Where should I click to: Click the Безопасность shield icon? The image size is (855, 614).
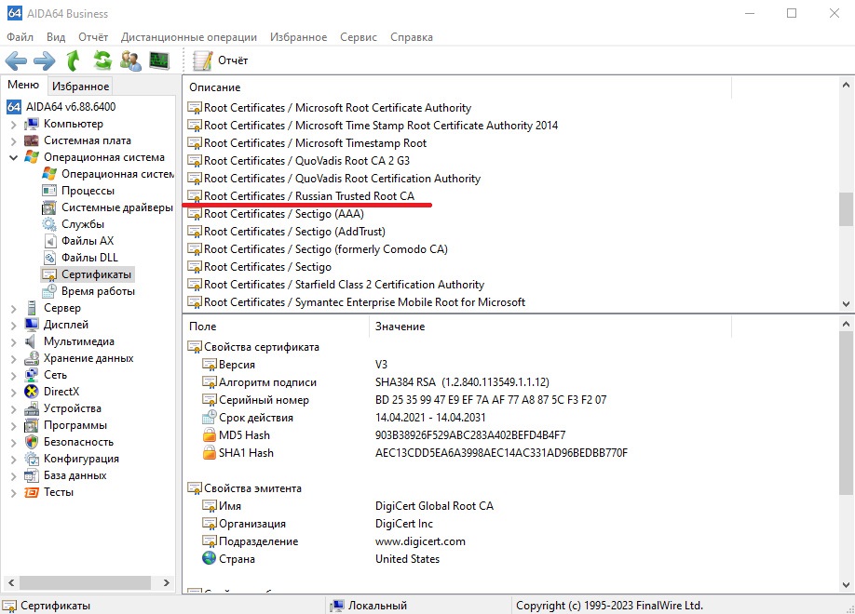[32, 442]
